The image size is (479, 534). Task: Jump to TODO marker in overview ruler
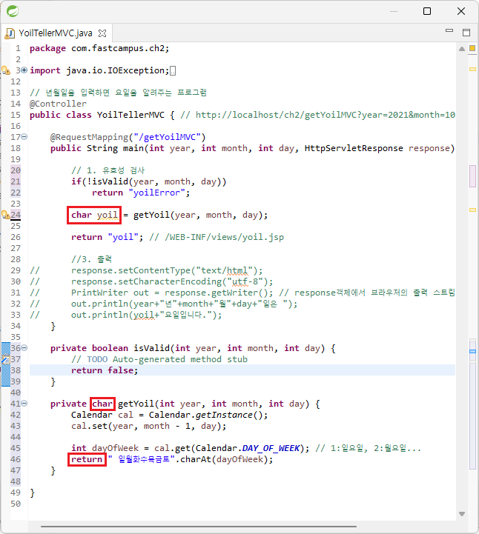click(x=472, y=352)
